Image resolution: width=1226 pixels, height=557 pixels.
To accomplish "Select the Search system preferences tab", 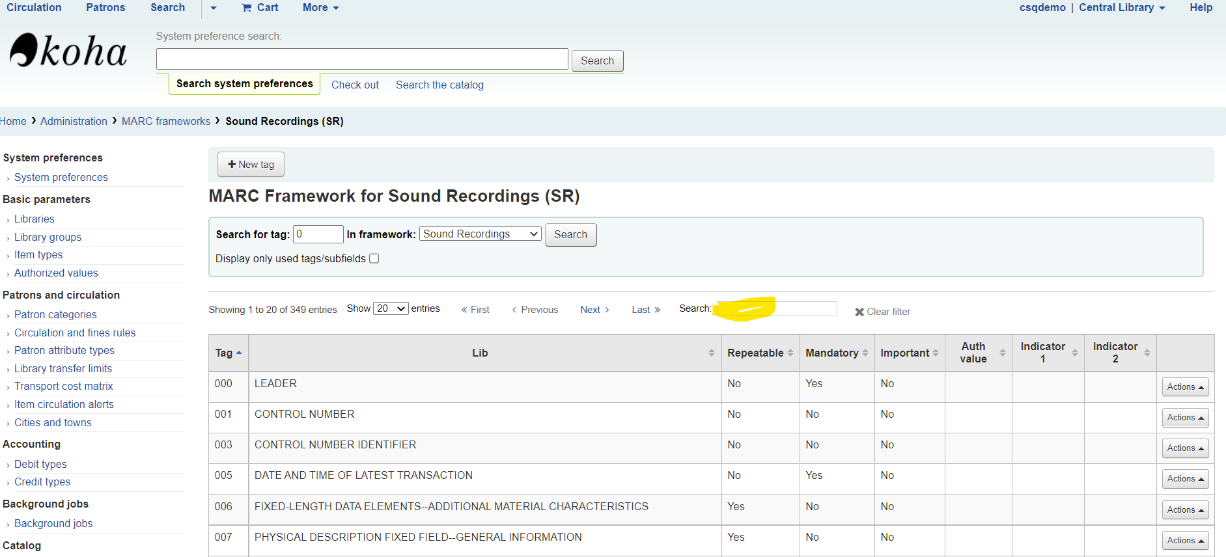I will click(x=244, y=84).
